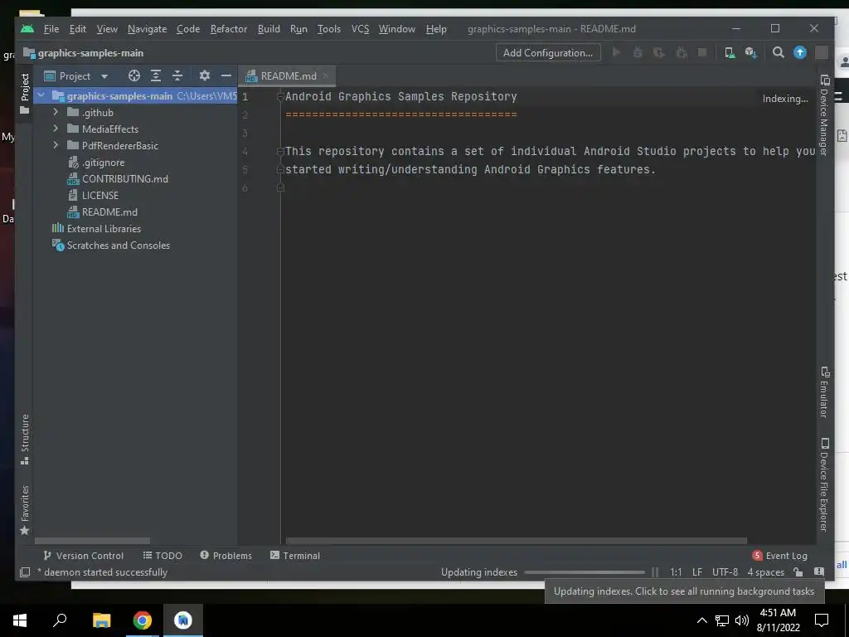
Task: Click the Collapse All icon in Project panel
Action: click(x=177, y=75)
